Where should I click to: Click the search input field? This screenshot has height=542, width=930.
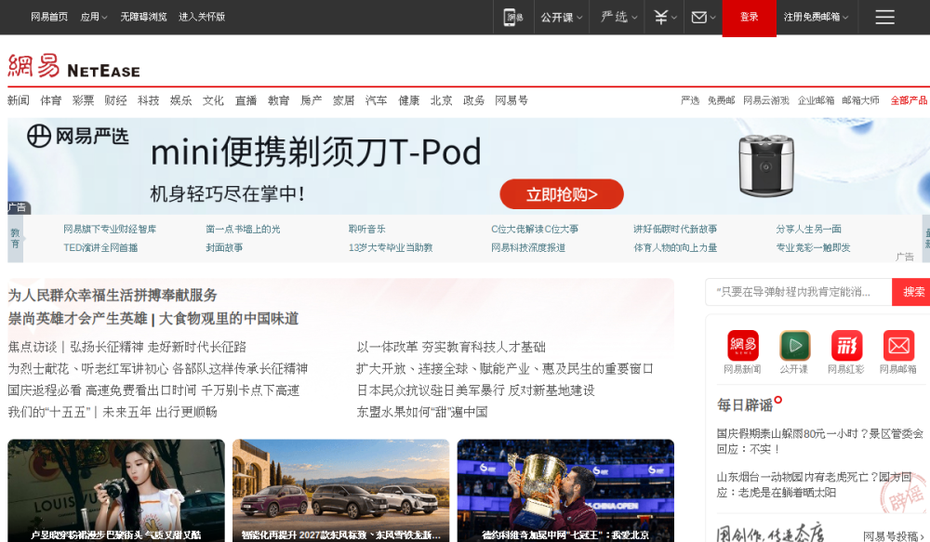(x=798, y=292)
